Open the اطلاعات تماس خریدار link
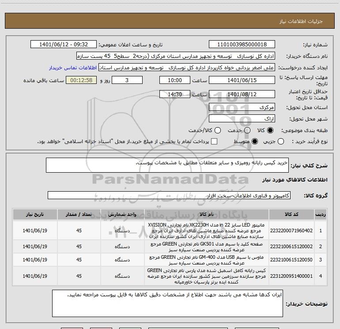340x329 pixels. [x=73, y=68]
